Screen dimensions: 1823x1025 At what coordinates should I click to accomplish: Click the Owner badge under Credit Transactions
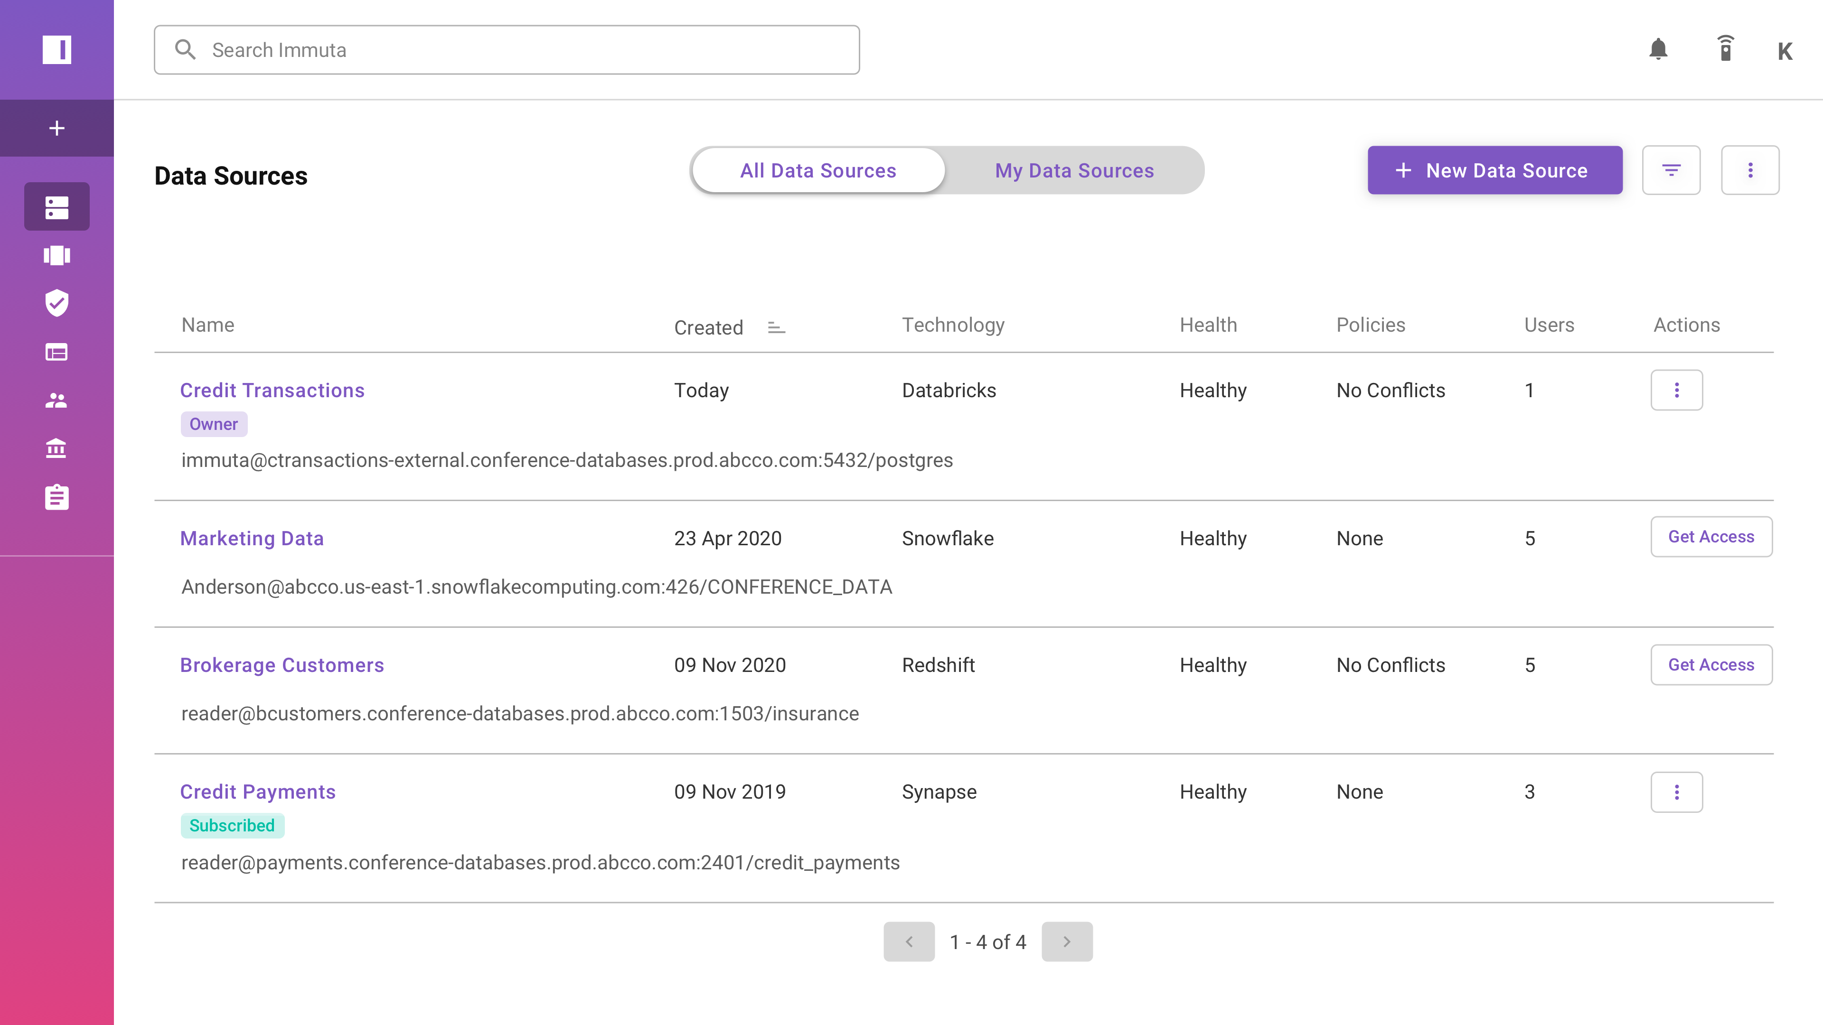214,424
